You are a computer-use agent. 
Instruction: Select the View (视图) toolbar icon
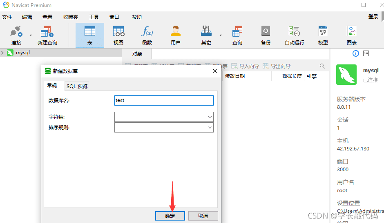click(x=118, y=35)
